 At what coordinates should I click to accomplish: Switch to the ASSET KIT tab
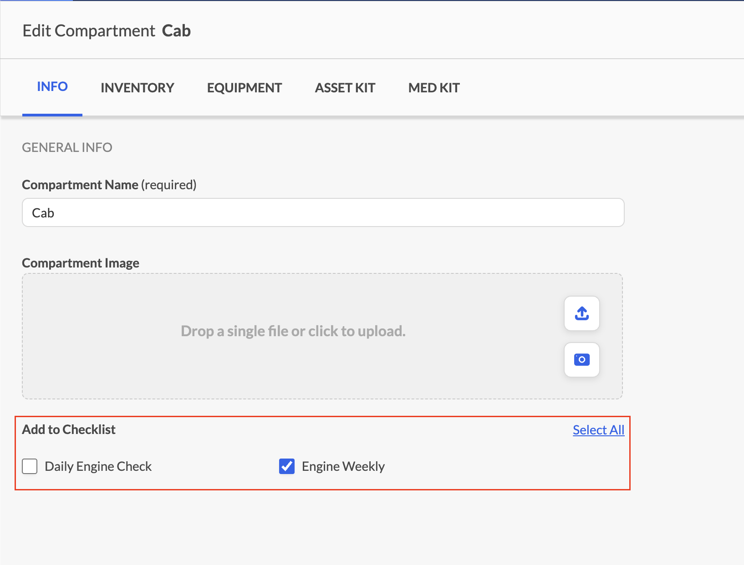pos(345,88)
